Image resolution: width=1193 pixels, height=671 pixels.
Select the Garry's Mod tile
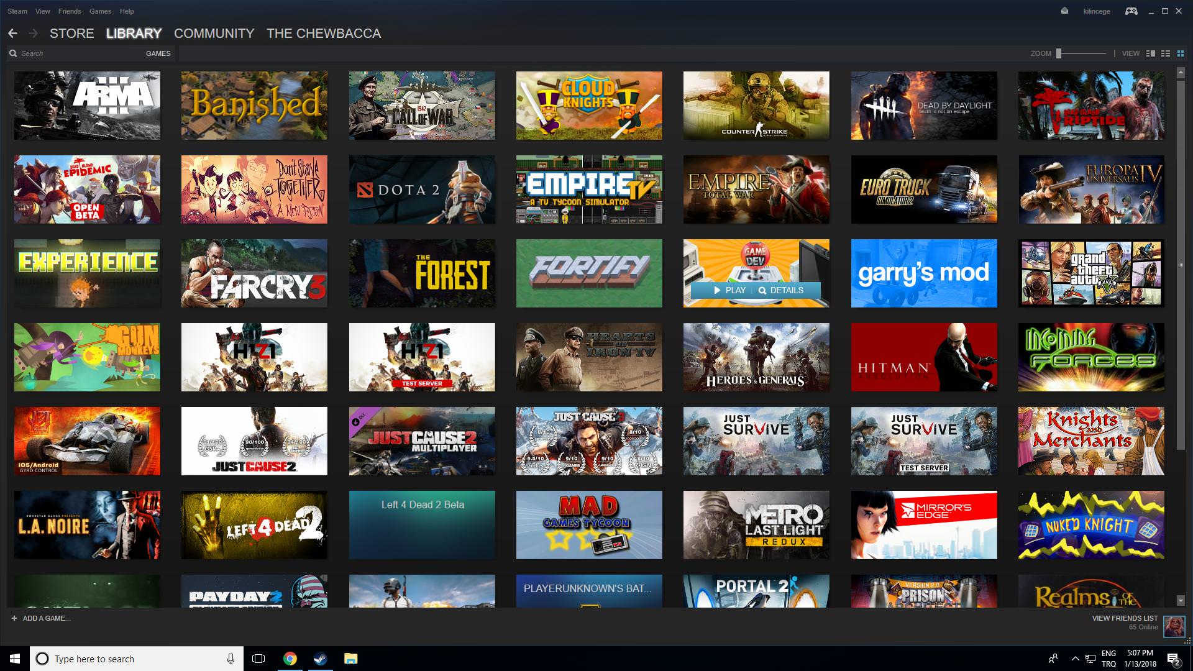pos(924,273)
